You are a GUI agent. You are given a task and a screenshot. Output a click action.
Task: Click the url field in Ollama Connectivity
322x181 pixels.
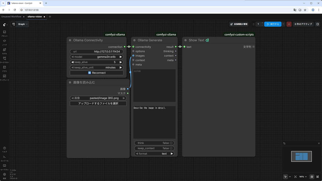(x=97, y=52)
